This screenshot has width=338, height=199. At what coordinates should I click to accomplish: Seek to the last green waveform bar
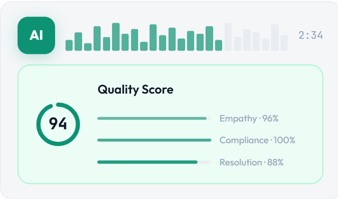click(x=218, y=45)
